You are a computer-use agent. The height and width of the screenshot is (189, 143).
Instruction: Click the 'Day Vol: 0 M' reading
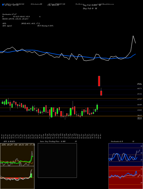click(x=90, y=9)
